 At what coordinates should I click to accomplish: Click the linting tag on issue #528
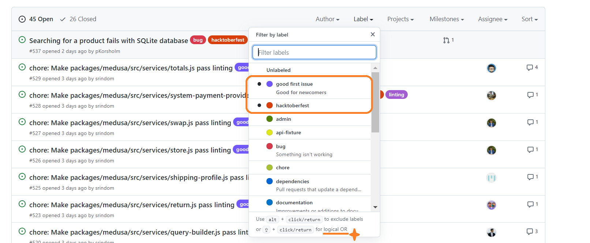tap(396, 94)
